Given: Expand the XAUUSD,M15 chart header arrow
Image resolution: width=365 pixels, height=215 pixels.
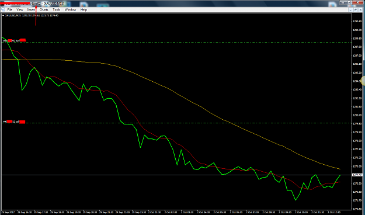Looking at the screenshot, I should (4, 16).
